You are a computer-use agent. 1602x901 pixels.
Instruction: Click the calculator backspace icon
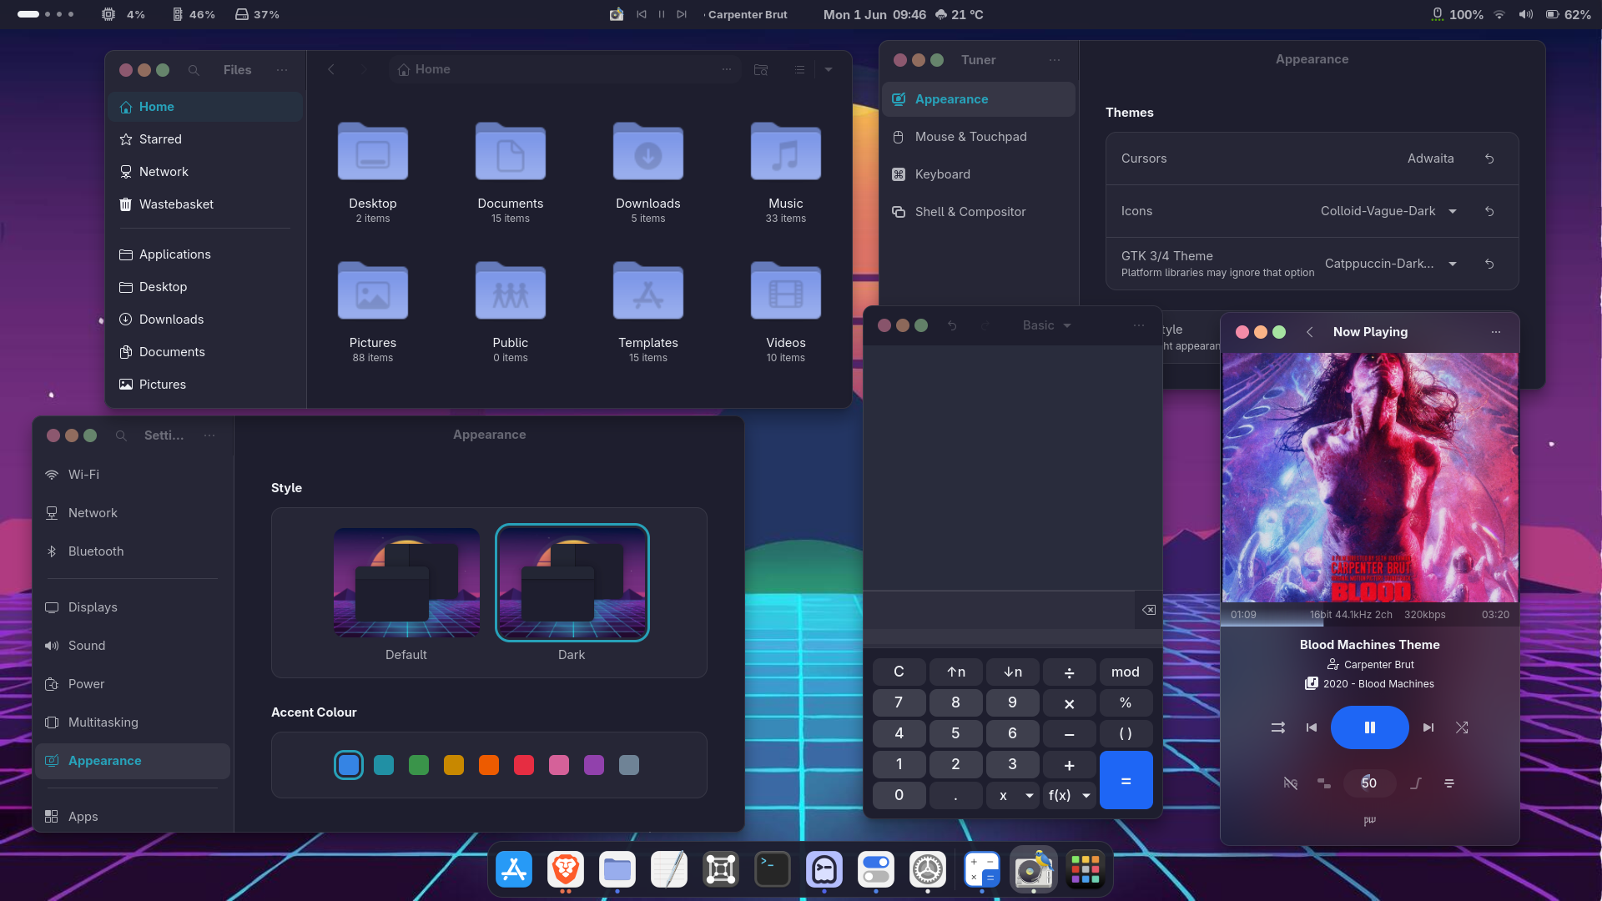tap(1149, 610)
